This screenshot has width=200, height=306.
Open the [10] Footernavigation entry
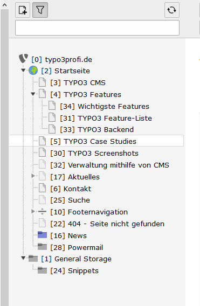pos(89,212)
